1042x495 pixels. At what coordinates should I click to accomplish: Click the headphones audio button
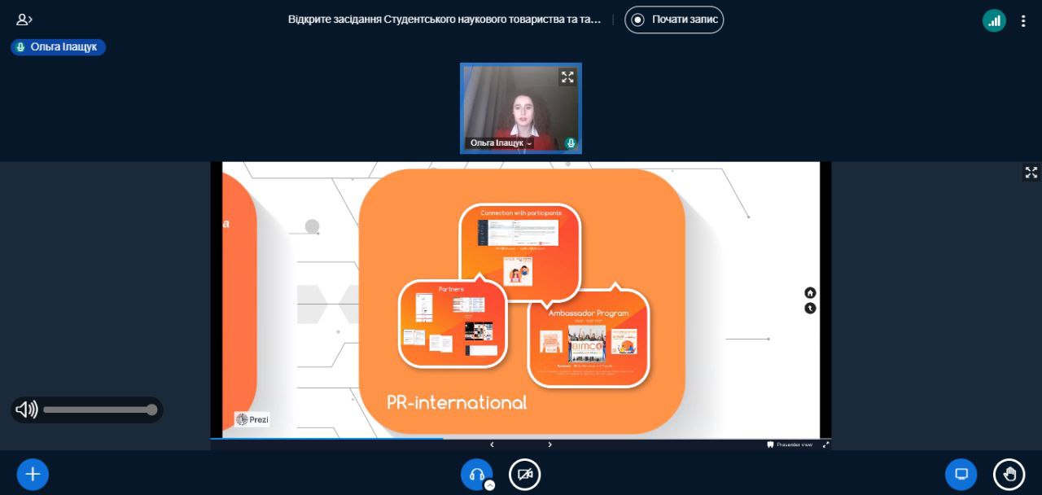[x=476, y=474]
